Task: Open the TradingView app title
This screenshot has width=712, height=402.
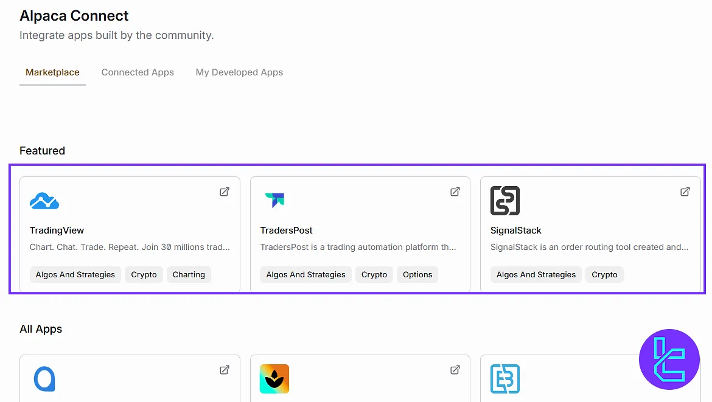Action: (57, 230)
